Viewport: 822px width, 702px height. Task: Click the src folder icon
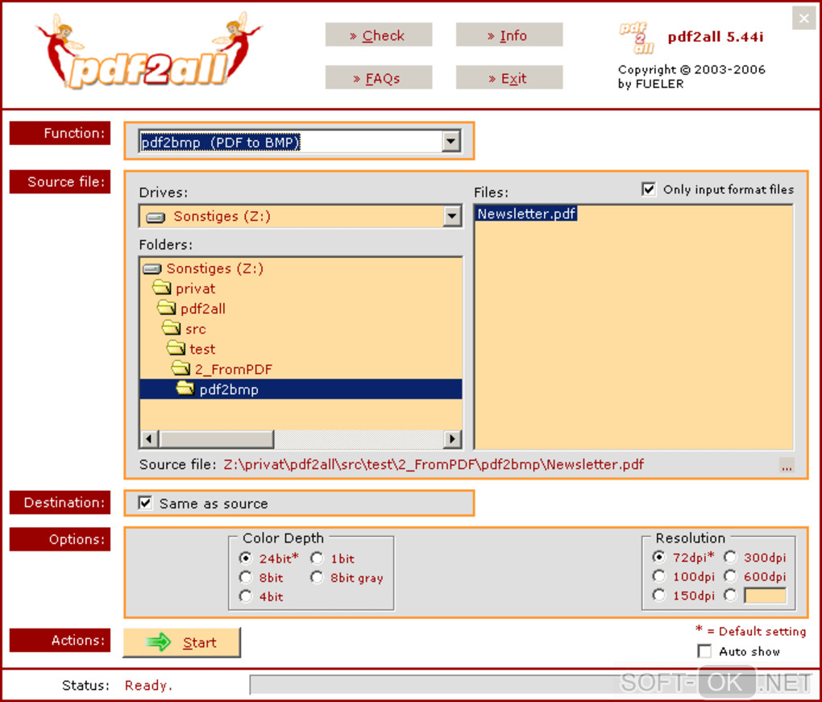pos(171,328)
